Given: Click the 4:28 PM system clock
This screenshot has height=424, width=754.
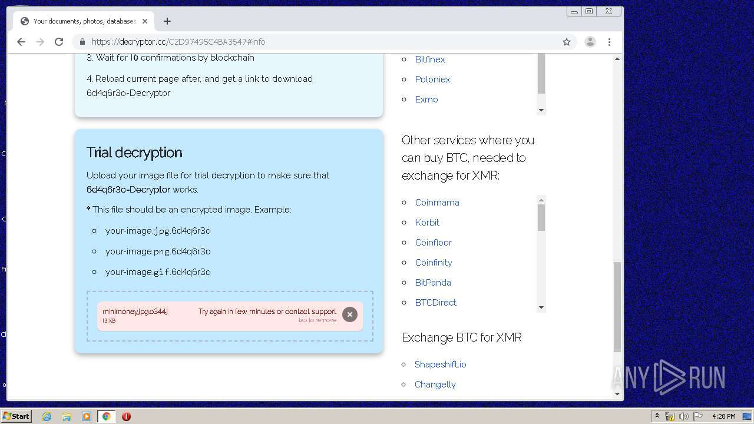Looking at the screenshot, I should pyautogui.click(x=723, y=416).
